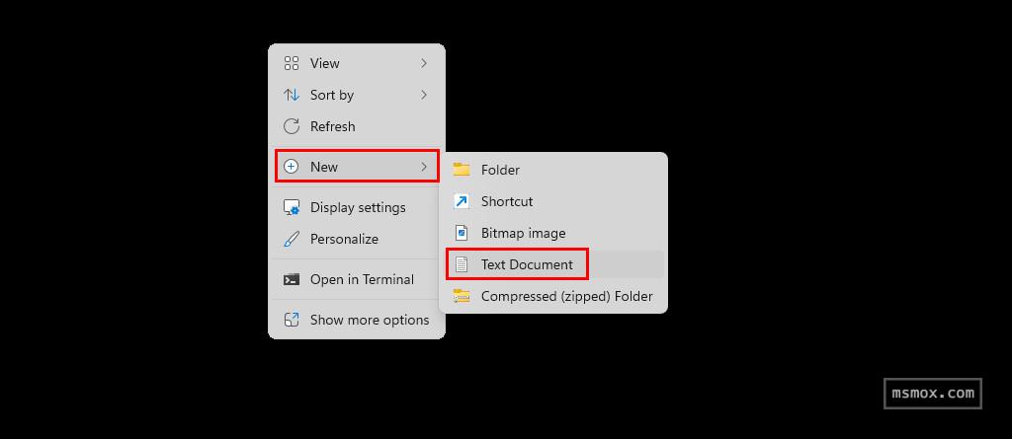This screenshot has width=1012, height=439.
Task: Click the View grid icon
Action: coord(292,63)
